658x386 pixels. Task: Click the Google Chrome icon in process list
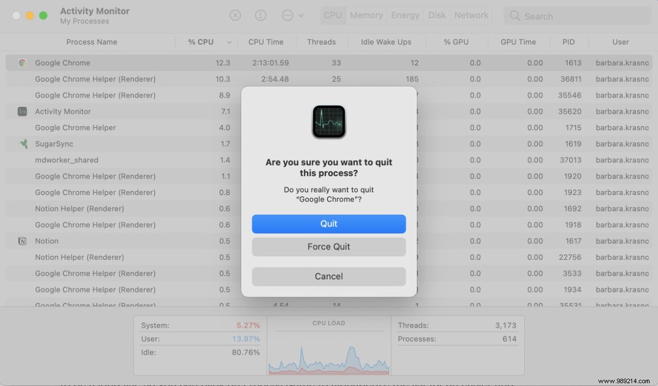(x=22, y=62)
